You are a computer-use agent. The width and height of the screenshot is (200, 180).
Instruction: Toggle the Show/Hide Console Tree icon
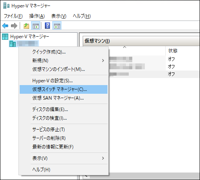click(36, 26)
